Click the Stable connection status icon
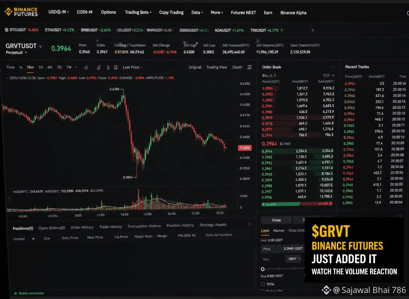This screenshot has height=299, width=409. (16, 293)
